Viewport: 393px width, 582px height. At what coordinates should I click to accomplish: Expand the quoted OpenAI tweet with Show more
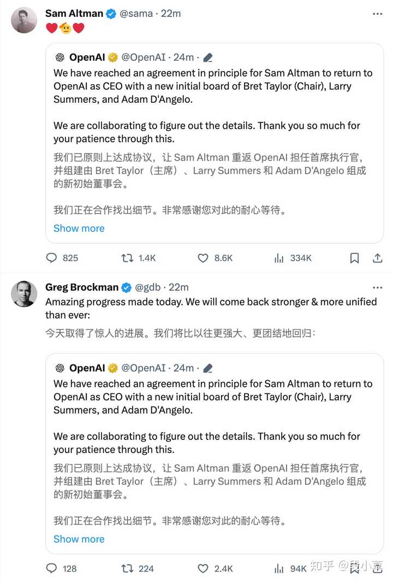coord(79,228)
